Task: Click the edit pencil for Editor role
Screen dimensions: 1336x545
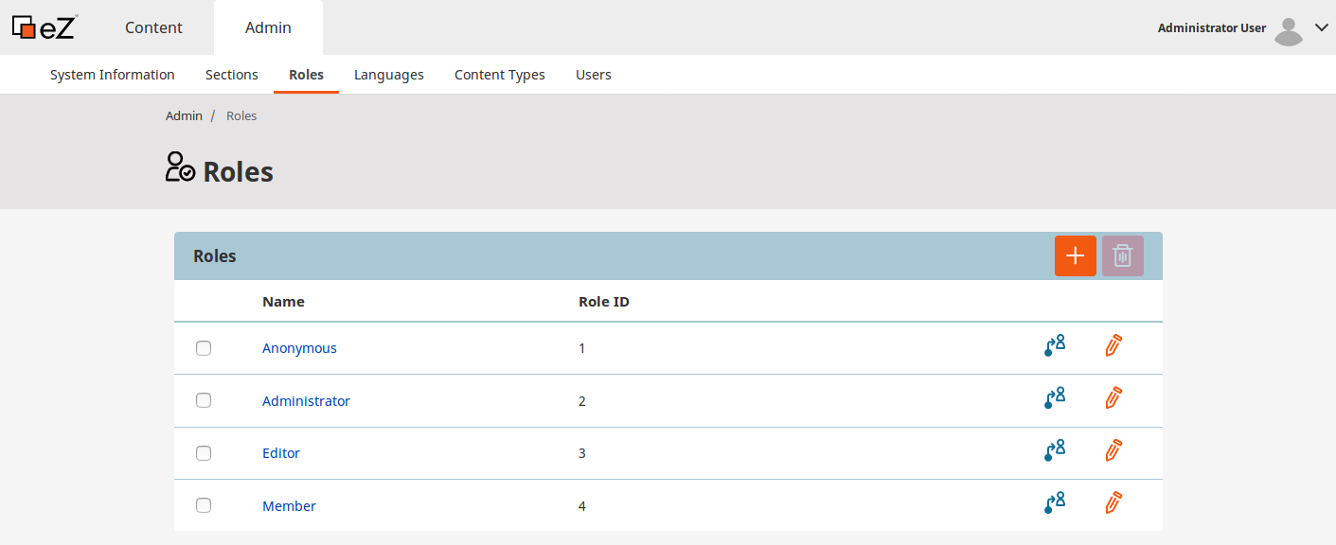Action: [x=1113, y=450]
